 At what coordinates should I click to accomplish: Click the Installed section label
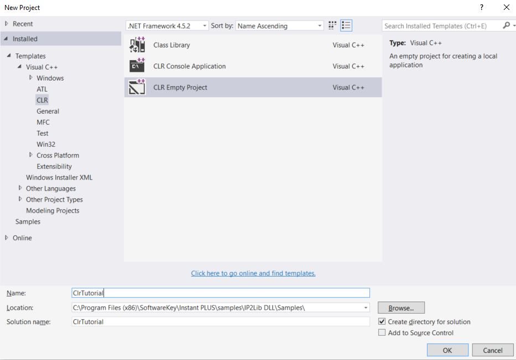(x=25, y=39)
